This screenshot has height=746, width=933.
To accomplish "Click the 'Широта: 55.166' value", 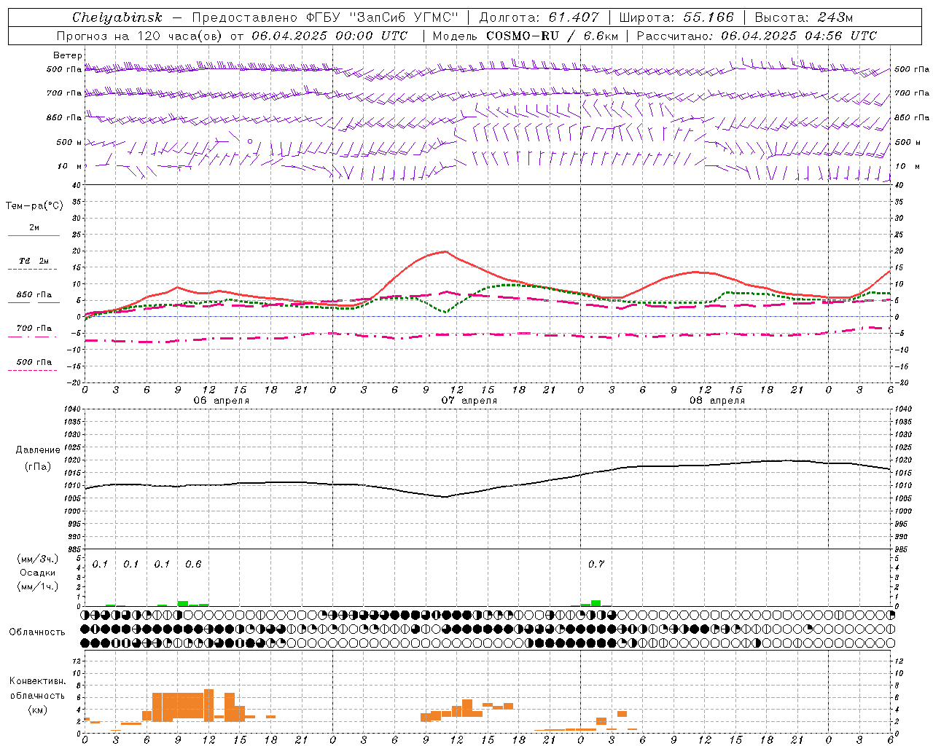I will [x=676, y=17].
